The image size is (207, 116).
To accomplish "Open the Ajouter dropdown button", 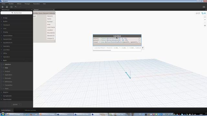I will point(16,104).
